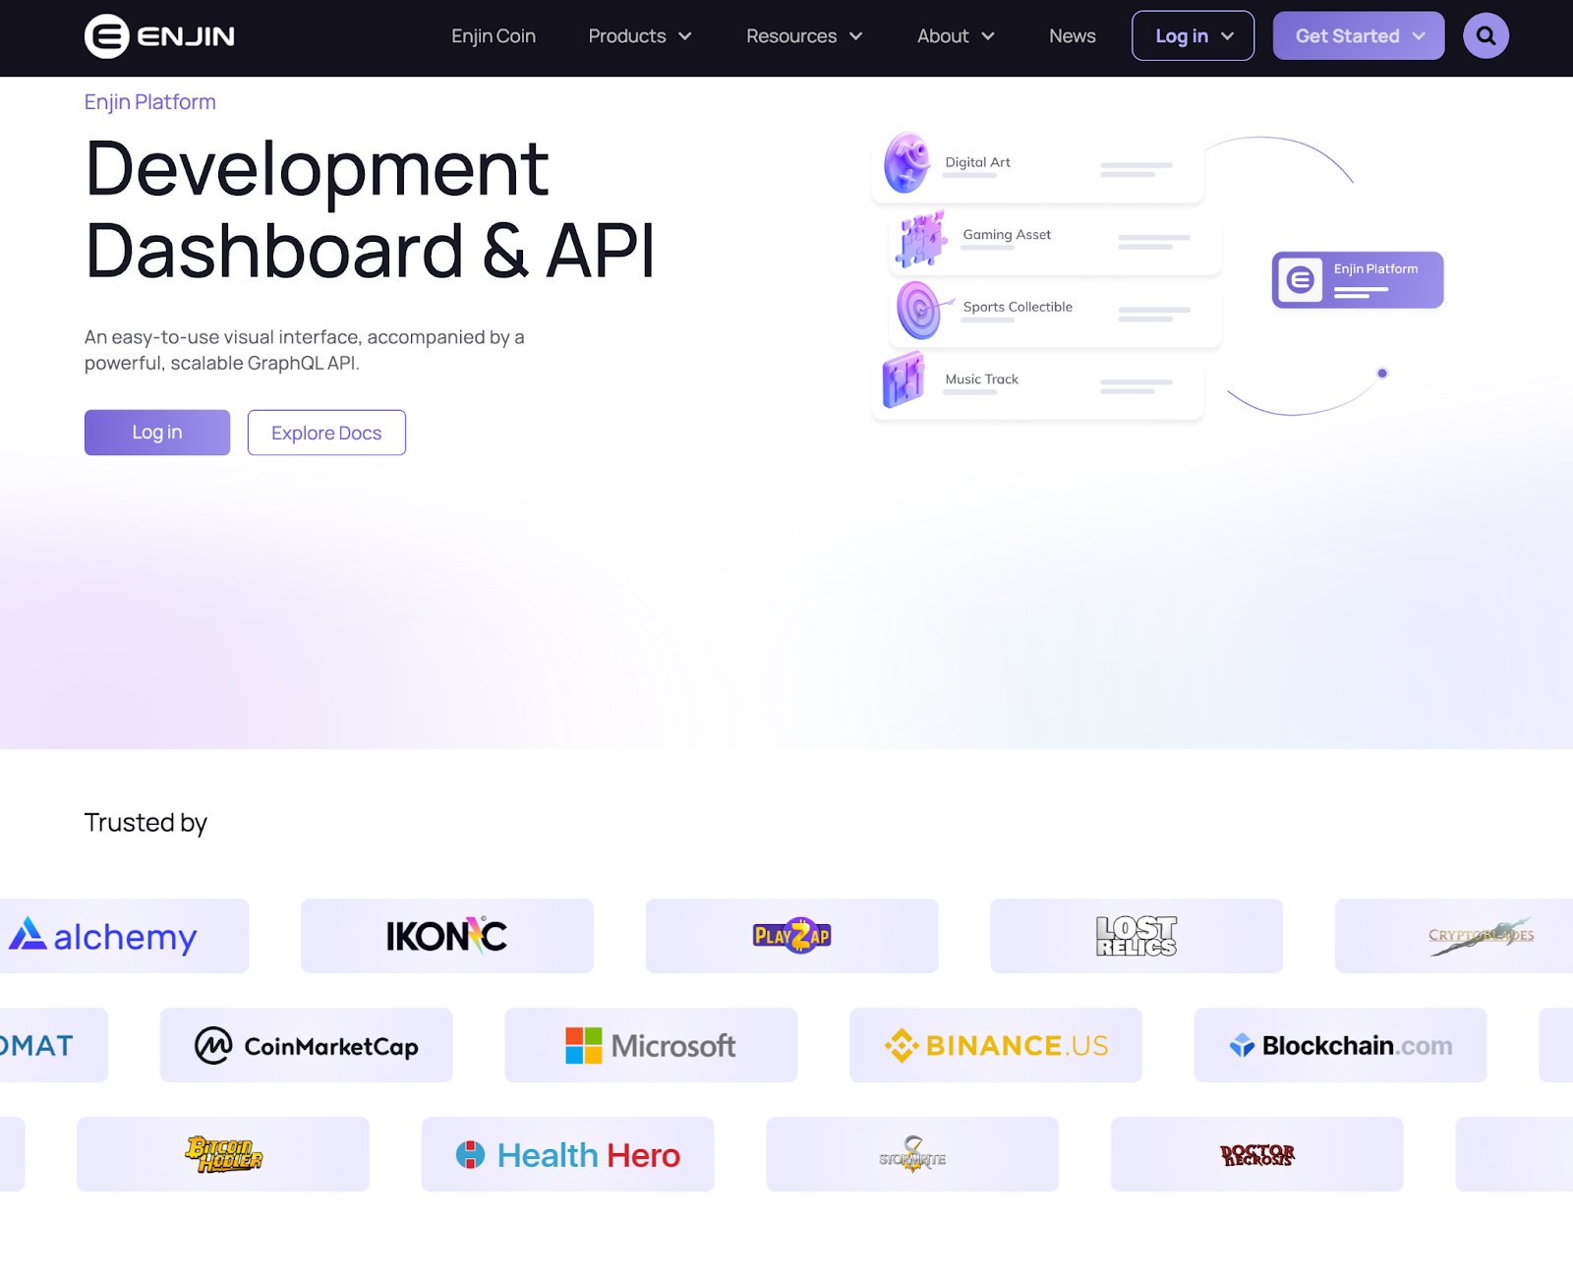Viewport: 1573px width, 1279px height.
Task: Open the PlayZap partner logo
Action: click(x=792, y=936)
